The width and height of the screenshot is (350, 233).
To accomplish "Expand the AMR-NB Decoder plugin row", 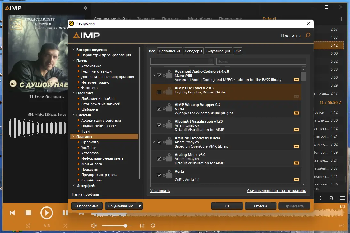I will click(154, 142).
